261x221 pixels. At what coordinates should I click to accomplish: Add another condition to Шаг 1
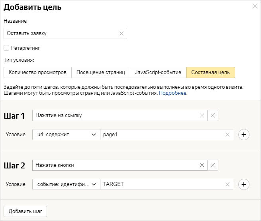[x=244, y=135]
